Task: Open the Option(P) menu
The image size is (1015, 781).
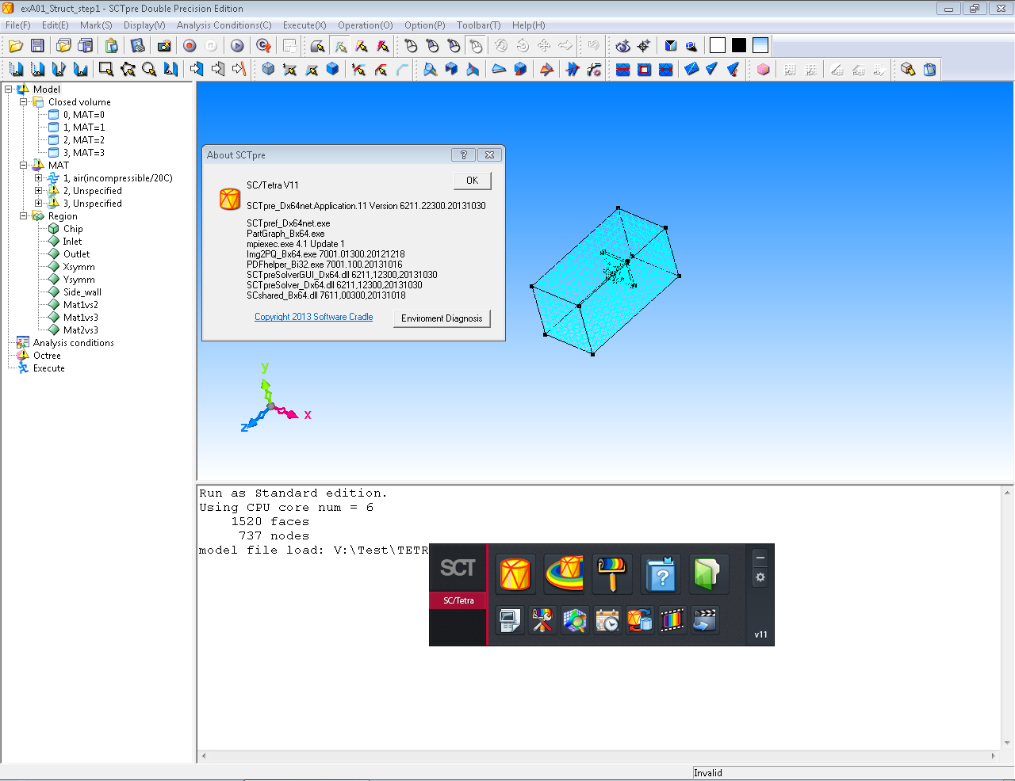Action: pos(425,25)
